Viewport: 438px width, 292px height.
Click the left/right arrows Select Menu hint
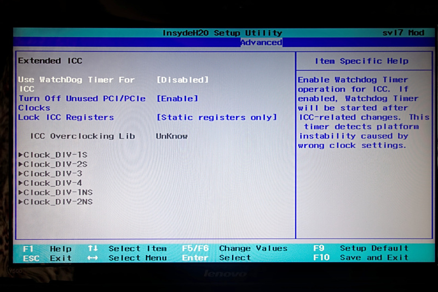127,258
